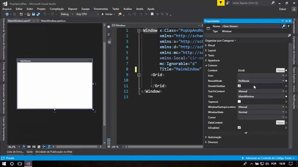Click Adicionar ao Controle do Código-Fonte
Screen dimensions: 298x167
(269, 158)
